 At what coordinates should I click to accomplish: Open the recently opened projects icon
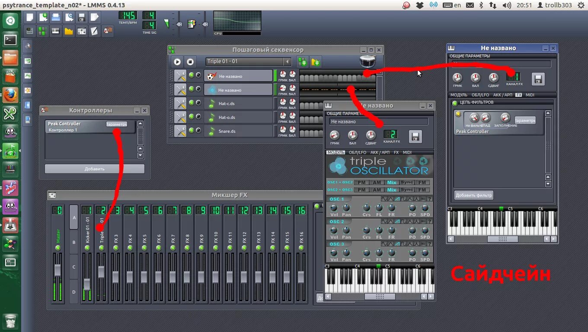[x=69, y=17]
